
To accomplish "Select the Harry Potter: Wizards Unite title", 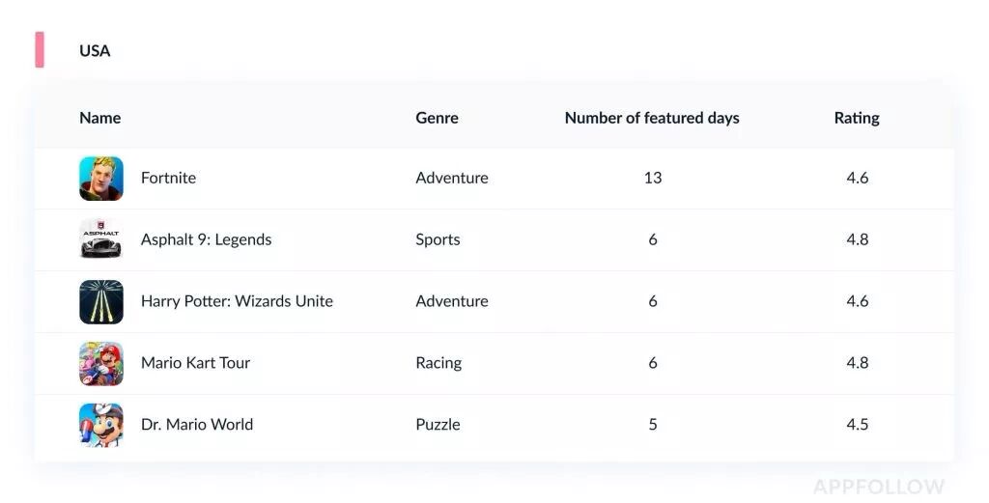I will pos(237,301).
